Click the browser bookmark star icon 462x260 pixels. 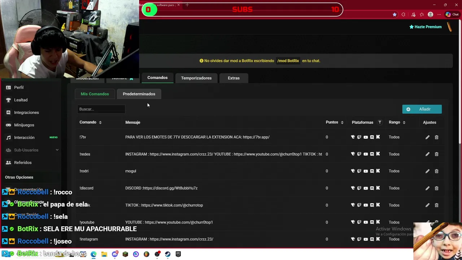coord(395,14)
